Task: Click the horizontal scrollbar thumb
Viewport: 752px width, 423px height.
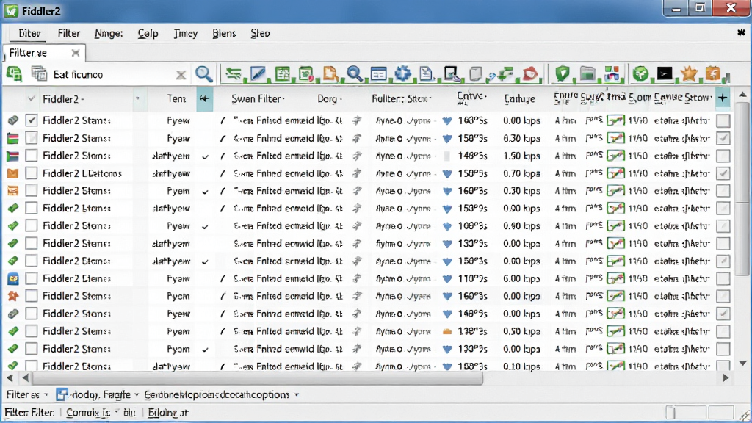Action: click(256, 378)
